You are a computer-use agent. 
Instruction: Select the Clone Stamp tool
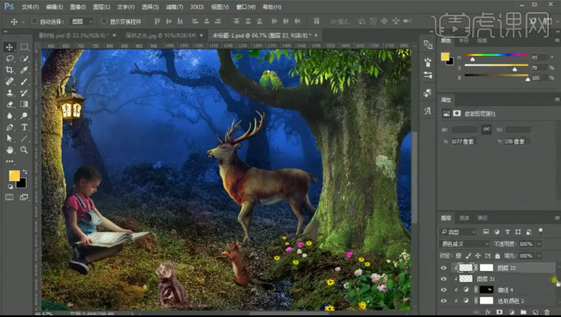pos(10,93)
